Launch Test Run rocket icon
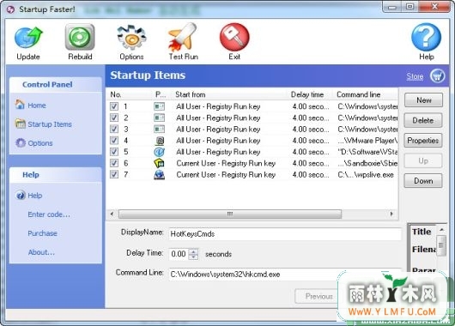This screenshot has height=326, width=455. (183, 37)
